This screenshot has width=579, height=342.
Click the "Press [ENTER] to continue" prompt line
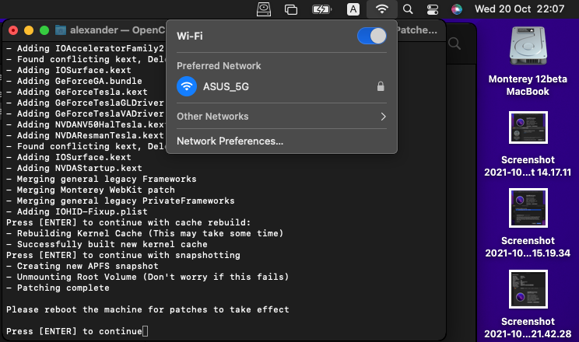[74, 332]
